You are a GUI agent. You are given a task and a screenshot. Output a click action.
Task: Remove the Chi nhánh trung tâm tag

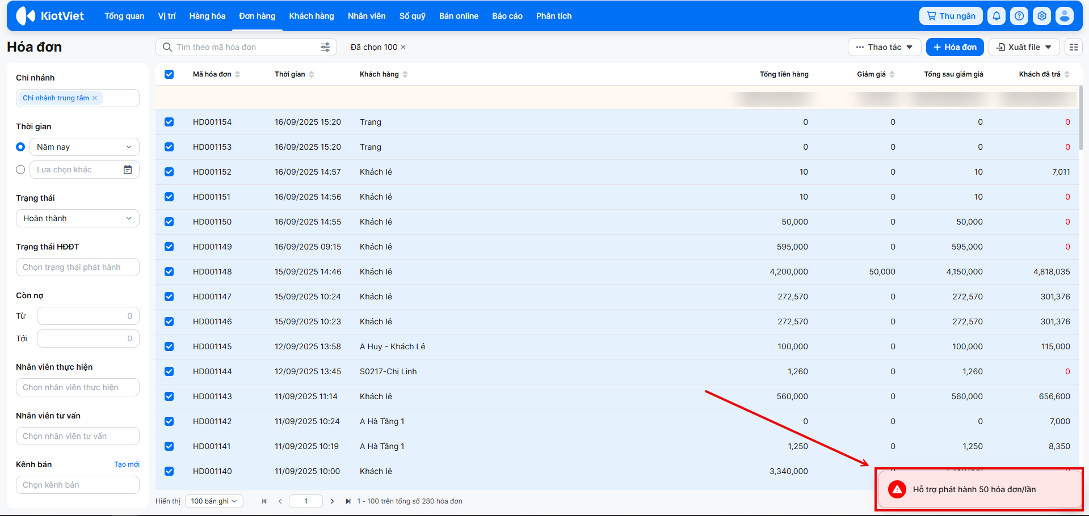[95, 98]
